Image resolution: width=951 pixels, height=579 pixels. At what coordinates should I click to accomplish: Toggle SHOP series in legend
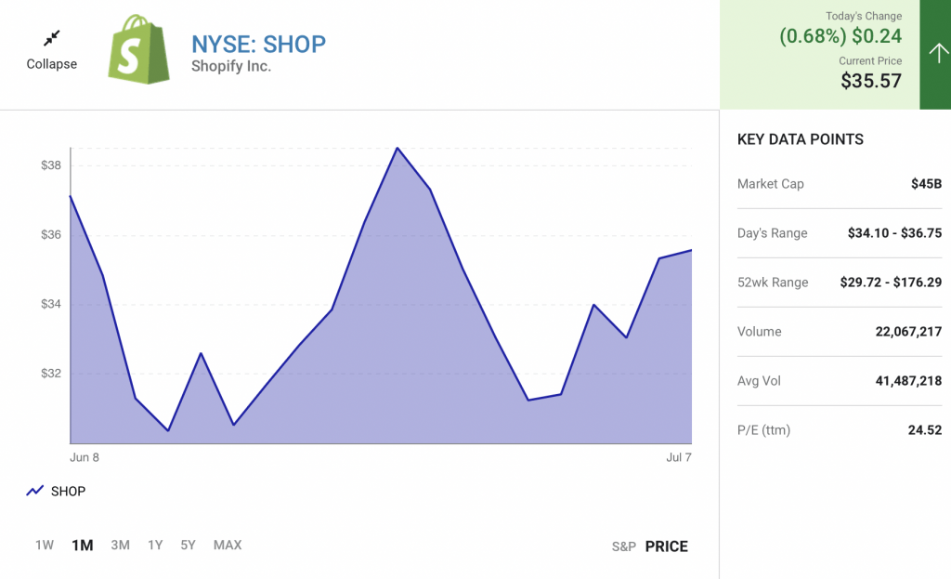pos(68,491)
